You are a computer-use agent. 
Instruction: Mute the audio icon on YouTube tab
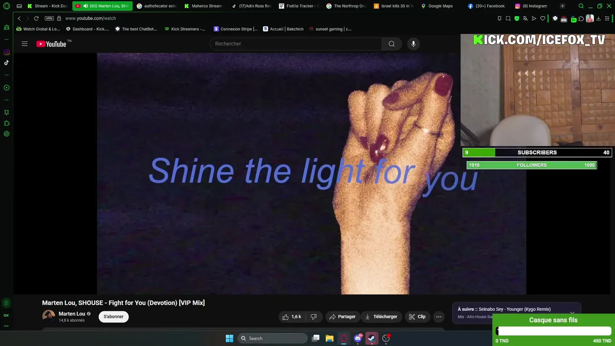coord(86,6)
